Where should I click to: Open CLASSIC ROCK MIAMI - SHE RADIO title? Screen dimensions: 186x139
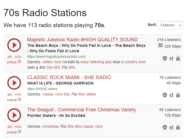click(x=69, y=77)
